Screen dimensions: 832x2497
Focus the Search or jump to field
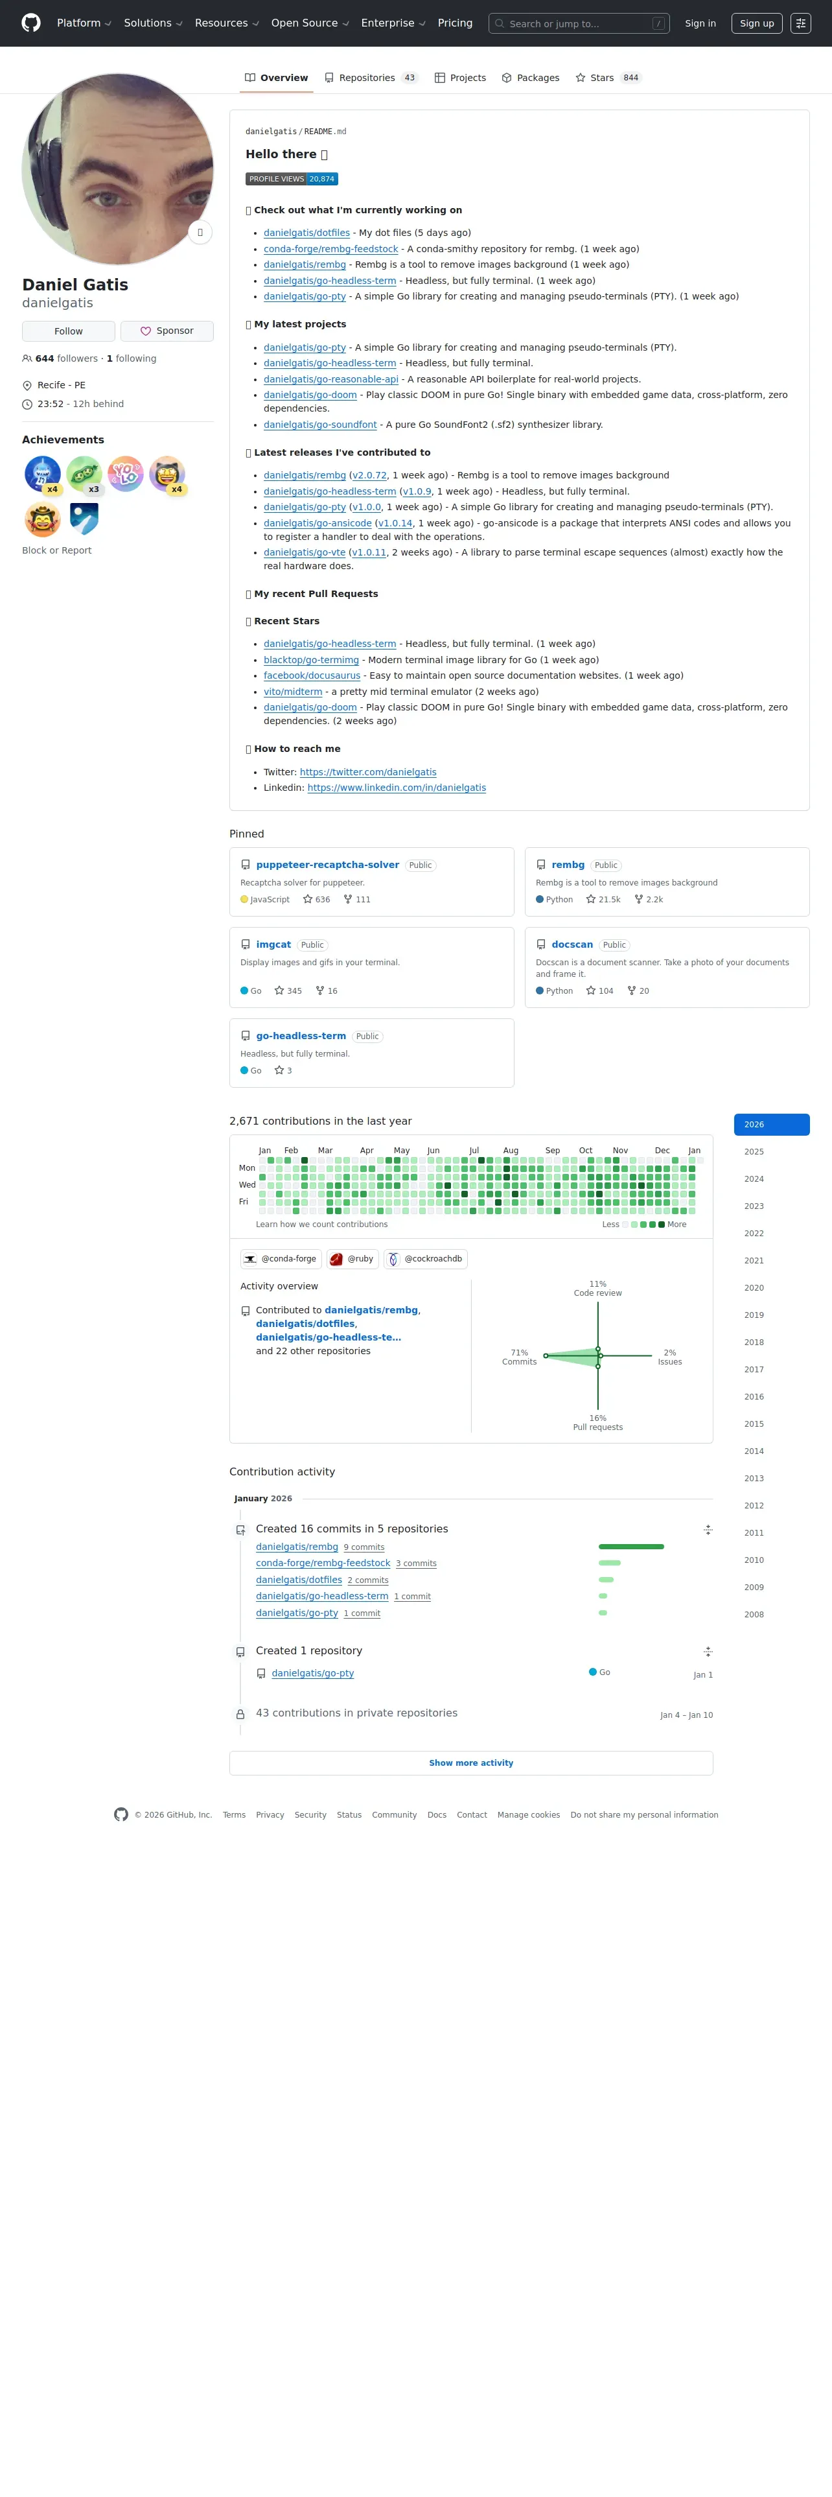point(579,23)
